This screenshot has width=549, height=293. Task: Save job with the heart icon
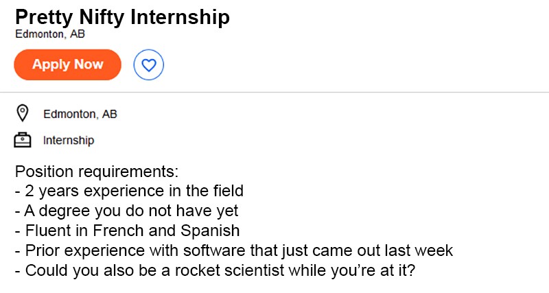(x=148, y=65)
